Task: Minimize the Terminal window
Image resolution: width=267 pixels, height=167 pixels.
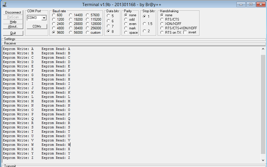Action: [x=241, y=4]
